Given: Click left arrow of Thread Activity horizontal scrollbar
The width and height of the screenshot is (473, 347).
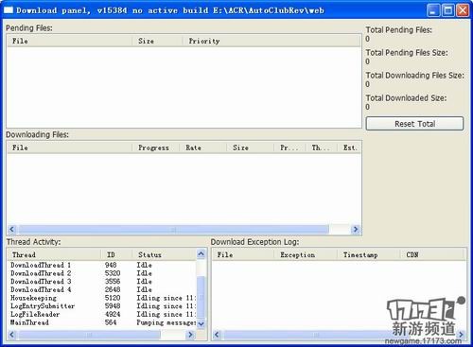Looking at the screenshot, I should (x=12, y=335).
